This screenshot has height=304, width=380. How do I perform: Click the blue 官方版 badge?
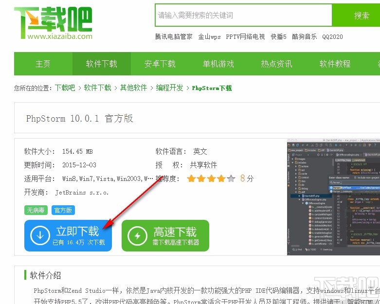pyautogui.click(x=63, y=210)
